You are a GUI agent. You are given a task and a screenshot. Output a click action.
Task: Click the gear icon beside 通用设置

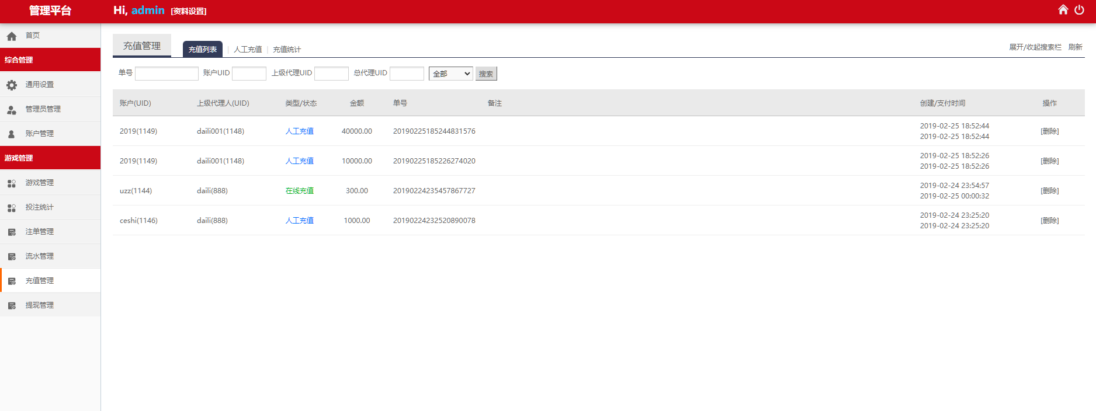pyautogui.click(x=12, y=85)
